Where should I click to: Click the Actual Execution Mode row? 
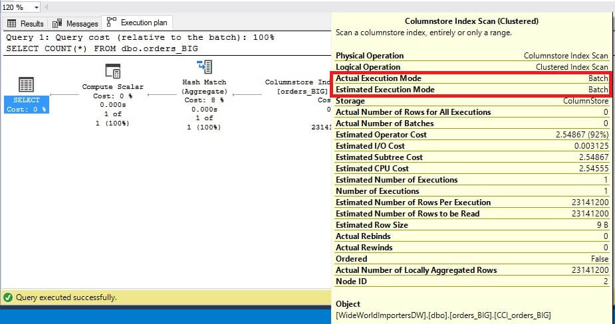[x=471, y=78]
